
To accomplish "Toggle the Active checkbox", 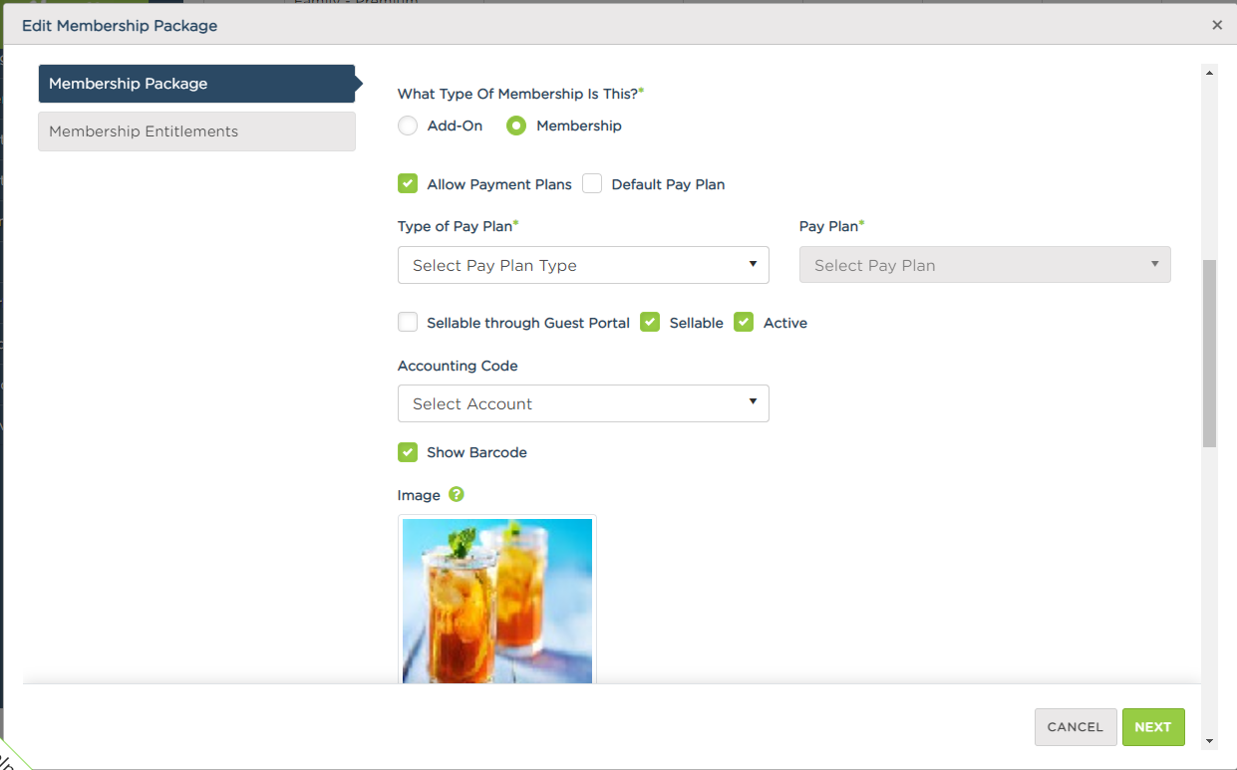I will (744, 322).
